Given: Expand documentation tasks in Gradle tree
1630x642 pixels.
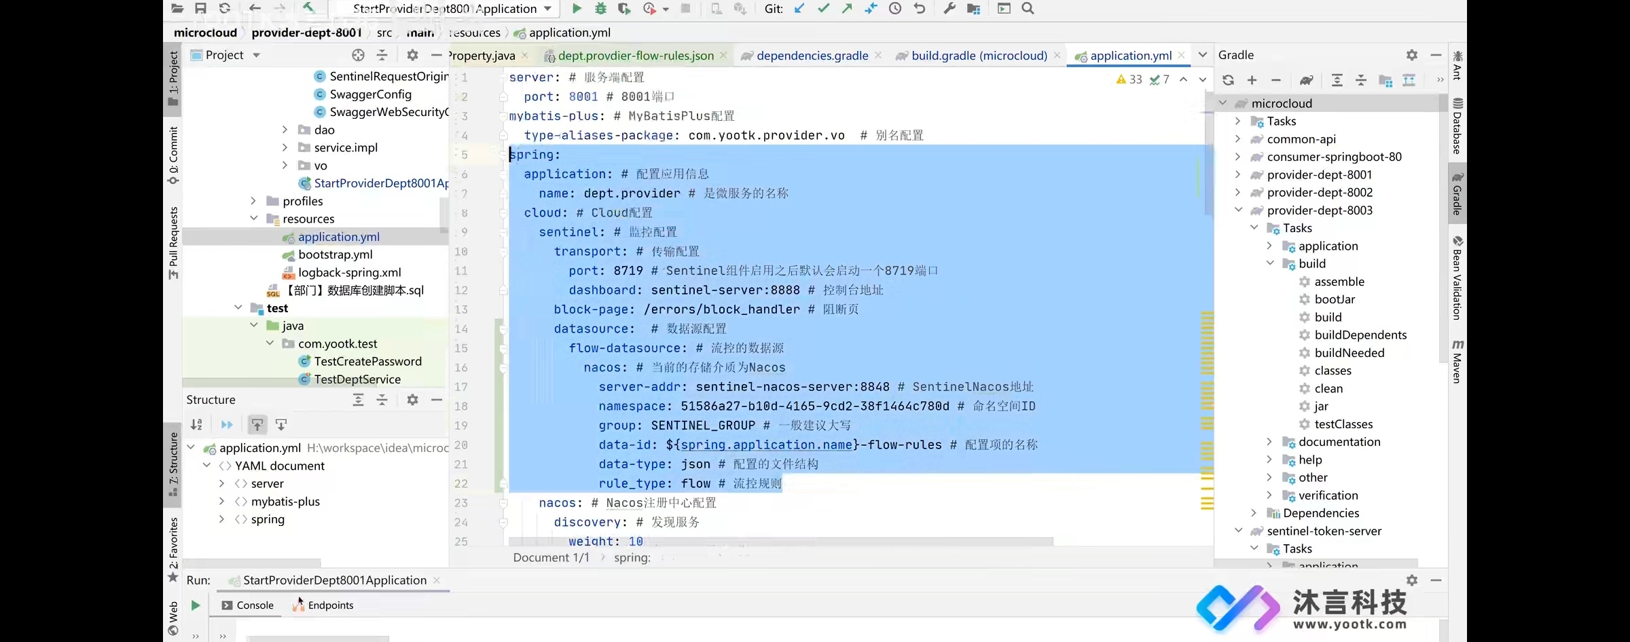Looking at the screenshot, I should coord(1269,442).
